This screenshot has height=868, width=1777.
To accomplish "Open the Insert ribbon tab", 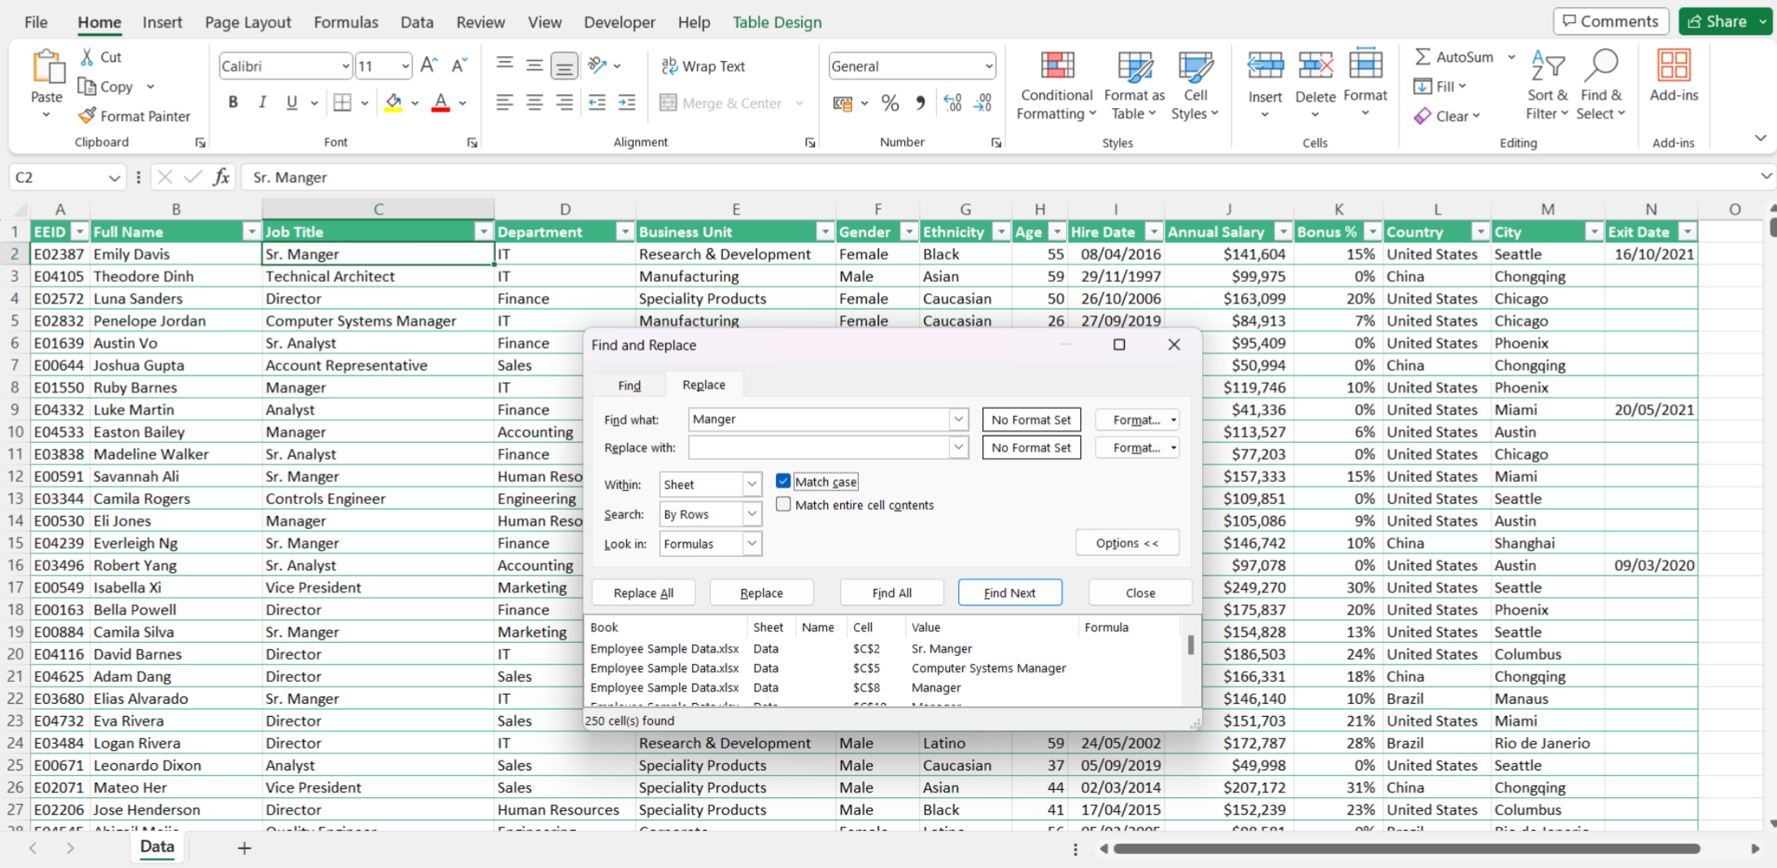I will click(x=162, y=22).
